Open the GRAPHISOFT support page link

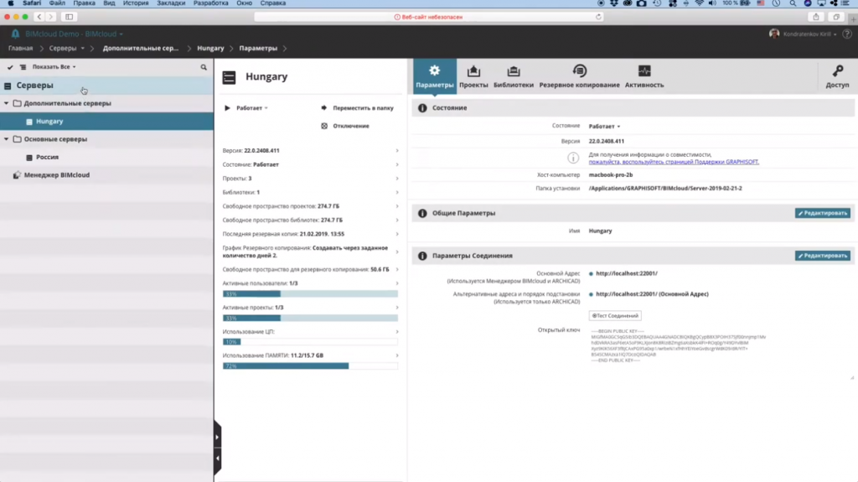674,162
